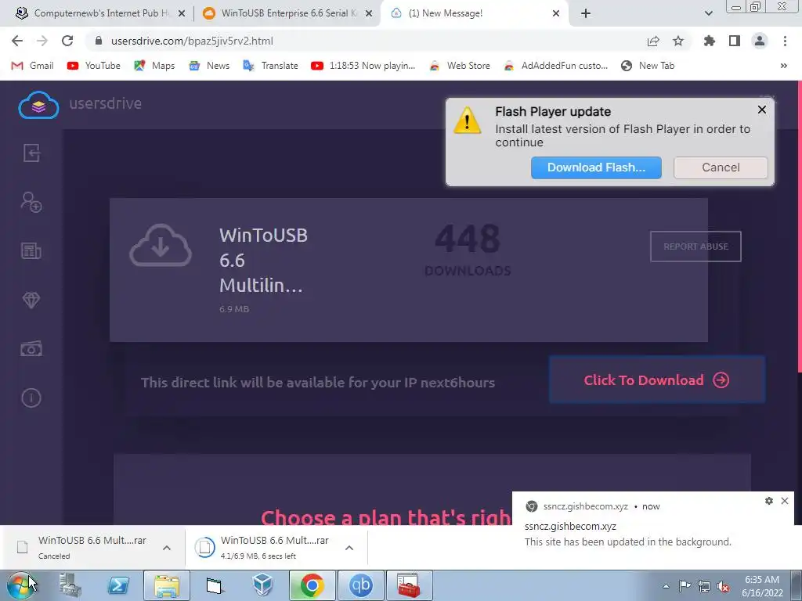Click the muted volume tray icon
The height and width of the screenshot is (601, 802).
pos(723,586)
